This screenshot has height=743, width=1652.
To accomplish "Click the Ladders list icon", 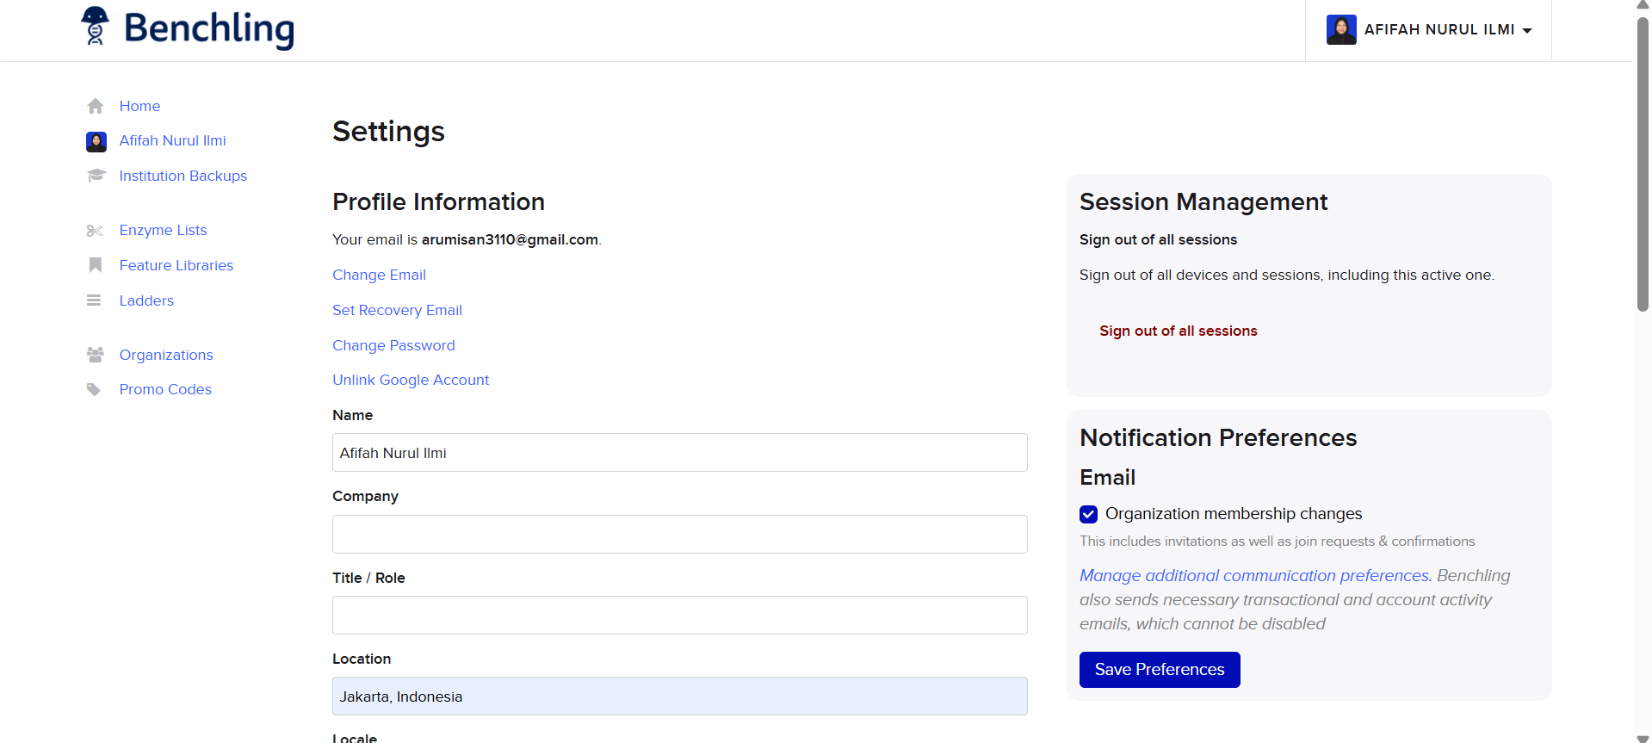I will pyautogui.click(x=94, y=300).
